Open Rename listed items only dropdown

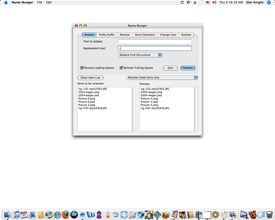pyautogui.click(x=162, y=77)
